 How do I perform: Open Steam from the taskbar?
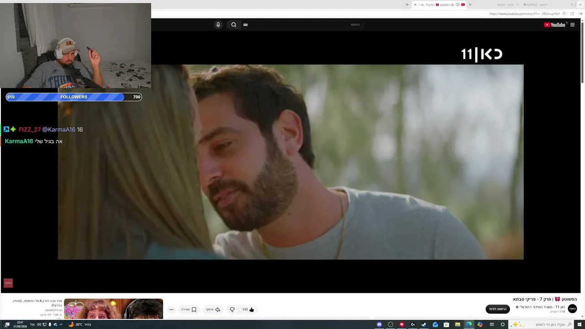(x=424, y=324)
